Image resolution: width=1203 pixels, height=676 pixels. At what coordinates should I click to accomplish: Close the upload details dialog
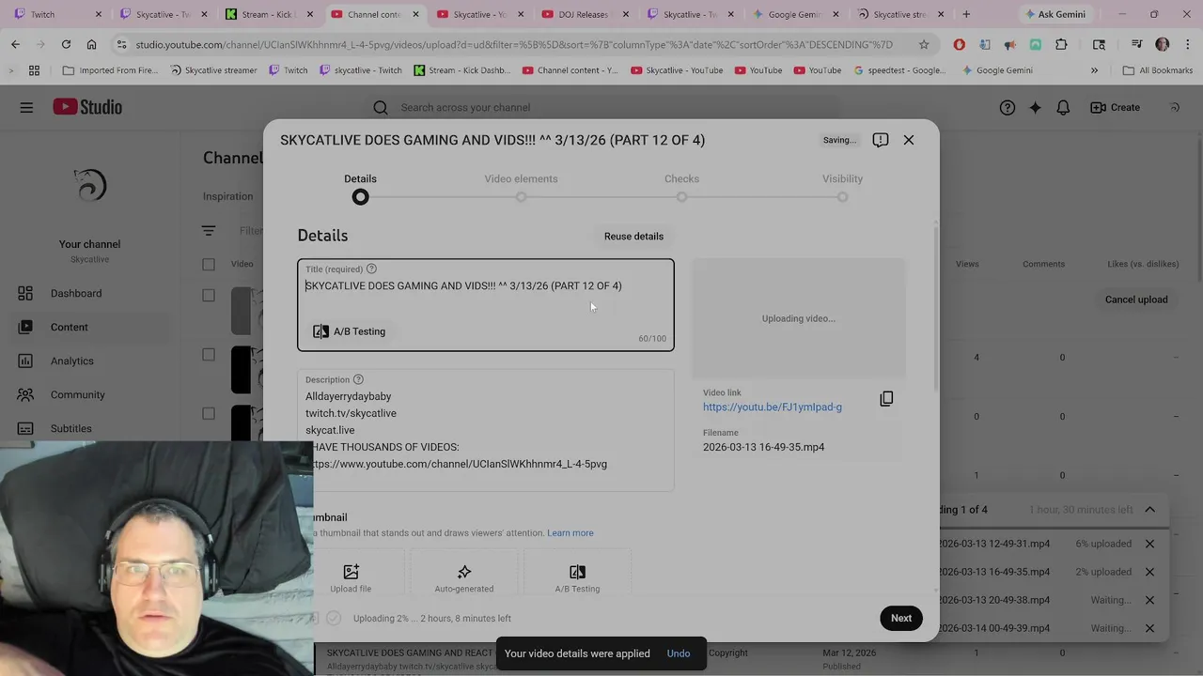909,140
